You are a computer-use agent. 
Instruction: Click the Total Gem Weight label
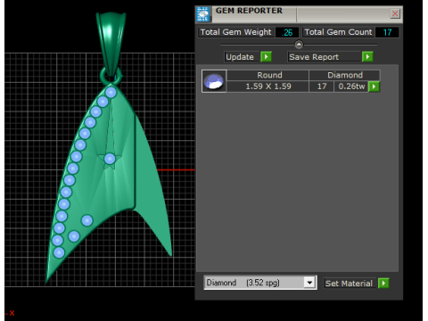pyautogui.click(x=235, y=32)
